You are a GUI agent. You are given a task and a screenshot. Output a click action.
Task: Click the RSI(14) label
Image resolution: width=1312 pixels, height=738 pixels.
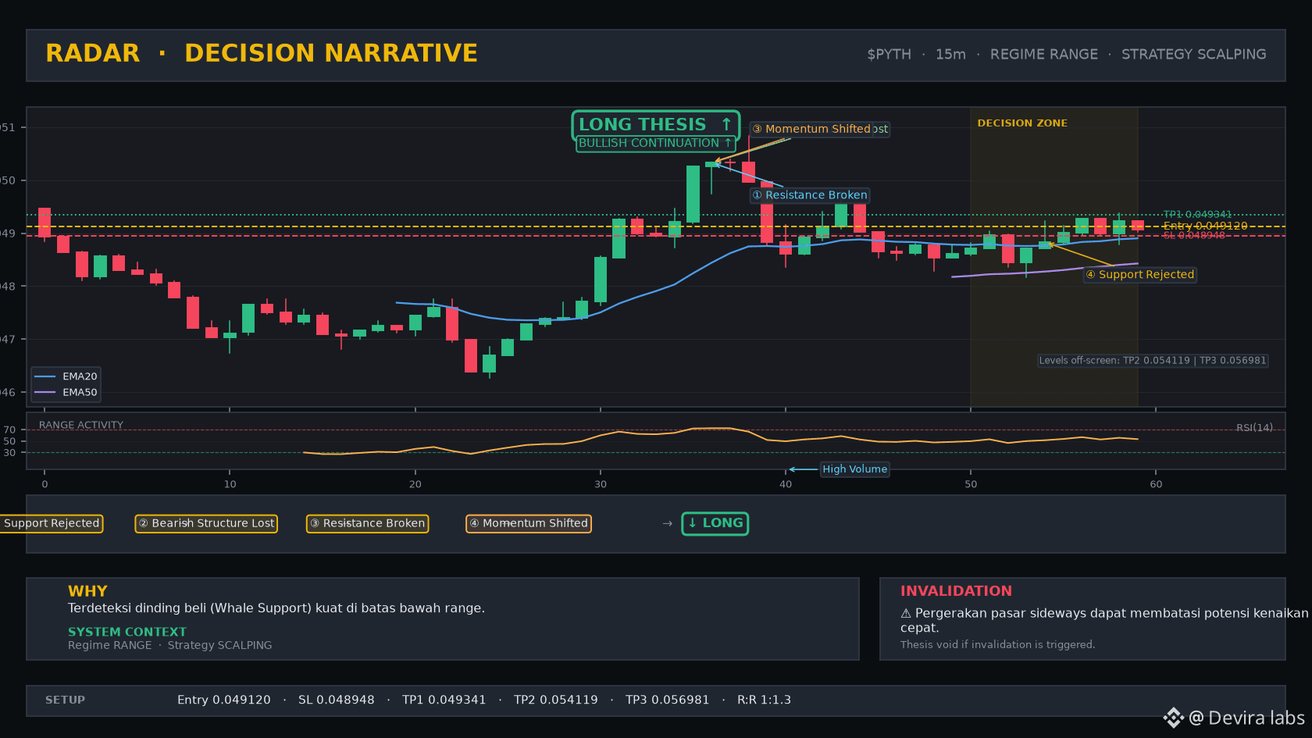(1254, 428)
